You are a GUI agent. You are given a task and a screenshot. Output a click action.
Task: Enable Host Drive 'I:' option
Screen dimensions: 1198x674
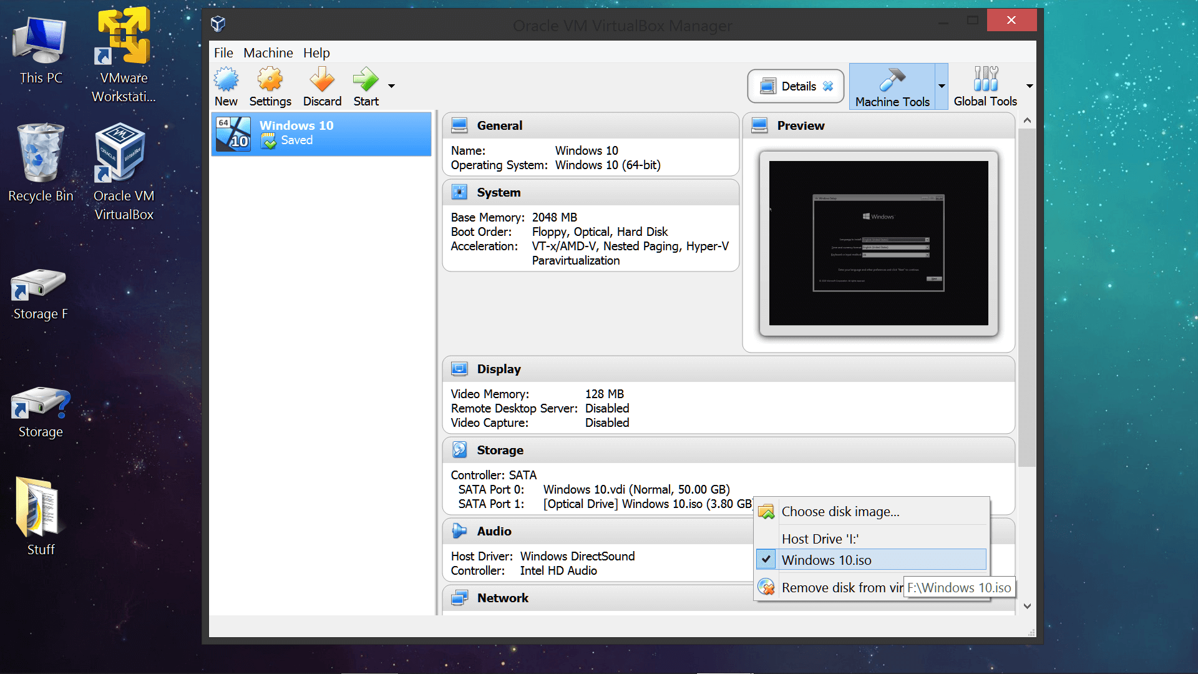click(821, 539)
